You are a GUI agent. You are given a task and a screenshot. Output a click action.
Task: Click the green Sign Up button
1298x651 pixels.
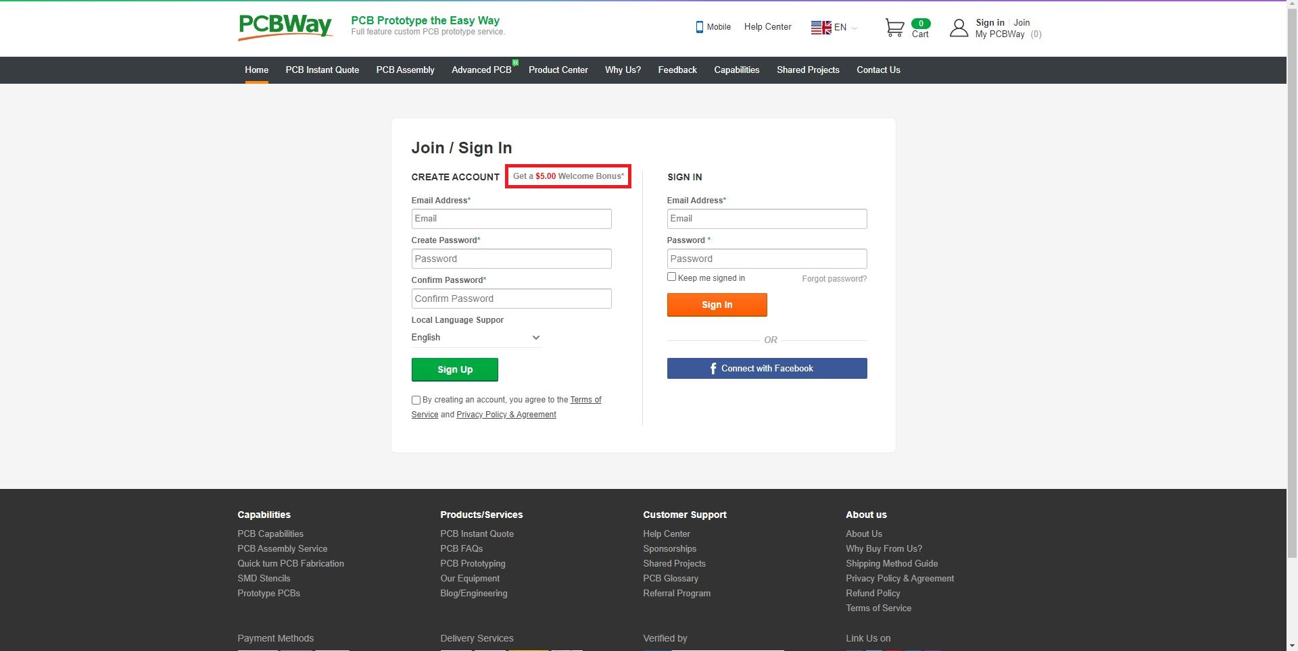[x=455, y=369]
